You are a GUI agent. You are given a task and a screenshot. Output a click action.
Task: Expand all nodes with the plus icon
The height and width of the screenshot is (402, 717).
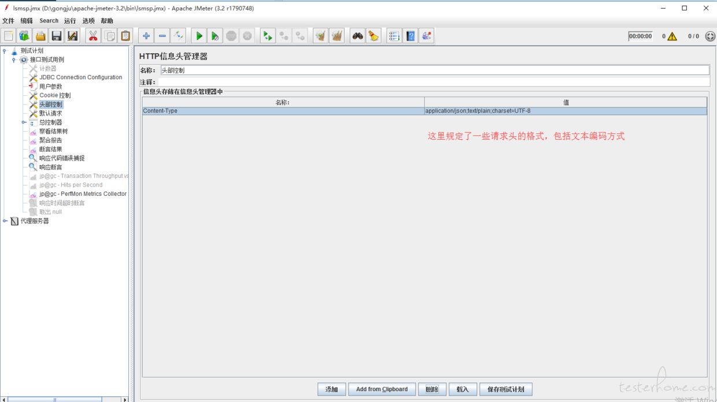click(x=146, y=36)
